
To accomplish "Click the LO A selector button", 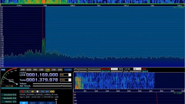I will click(24, 75).
